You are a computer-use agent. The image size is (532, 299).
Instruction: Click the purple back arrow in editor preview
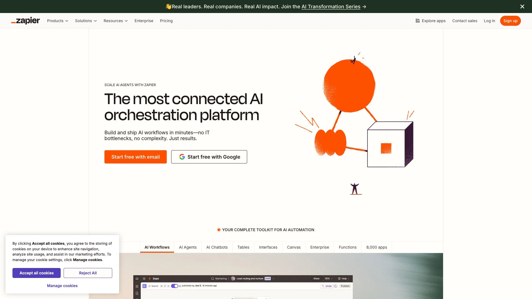pyautogui.click(x=144, y=286)
